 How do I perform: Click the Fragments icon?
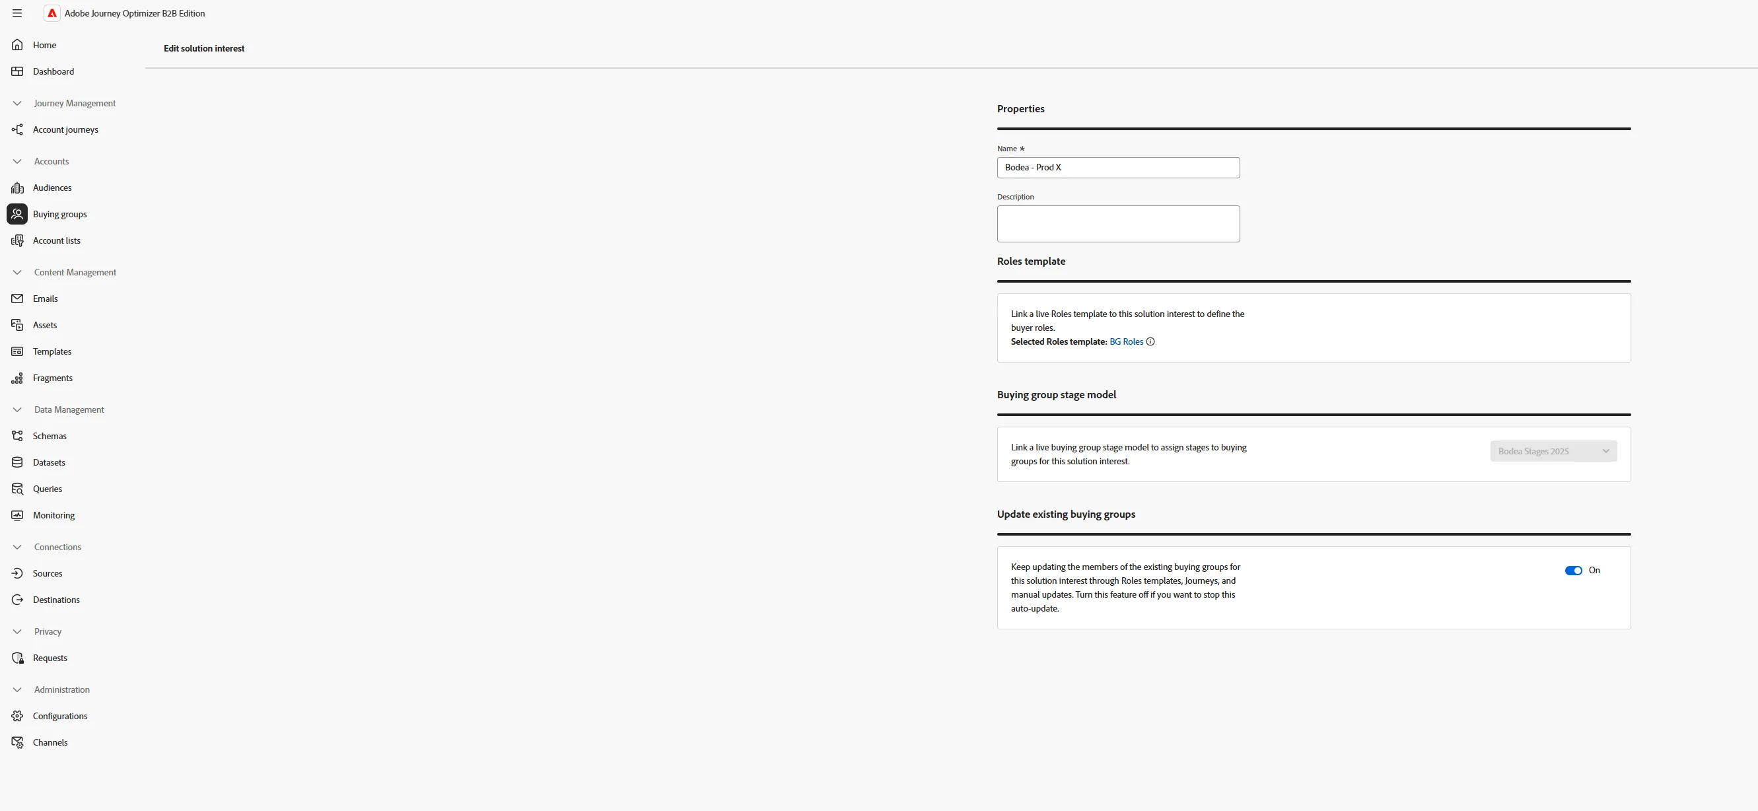click(x=17, y=378)
